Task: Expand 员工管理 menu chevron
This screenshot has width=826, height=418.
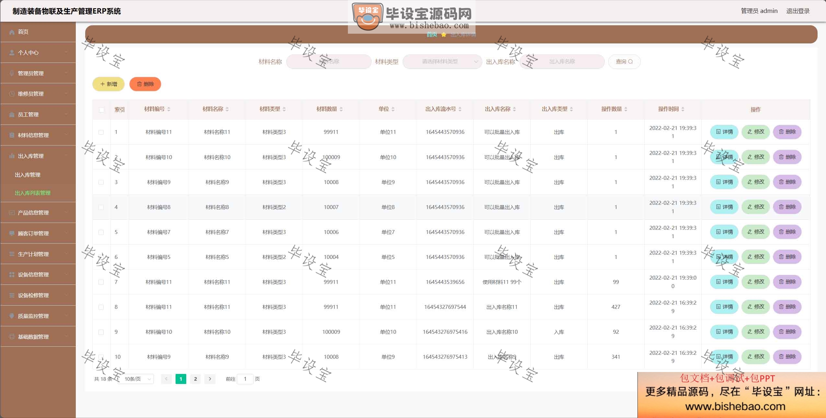Action: click(x=66, y=114)
